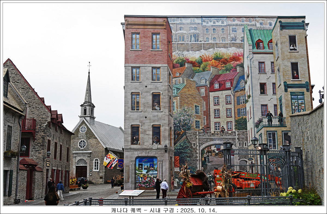Click the church's dark red arched door

[81, 171]
